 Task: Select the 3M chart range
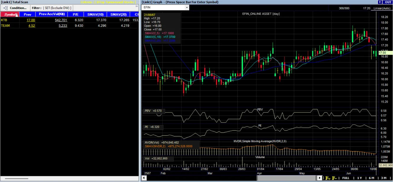click(384, 178)
